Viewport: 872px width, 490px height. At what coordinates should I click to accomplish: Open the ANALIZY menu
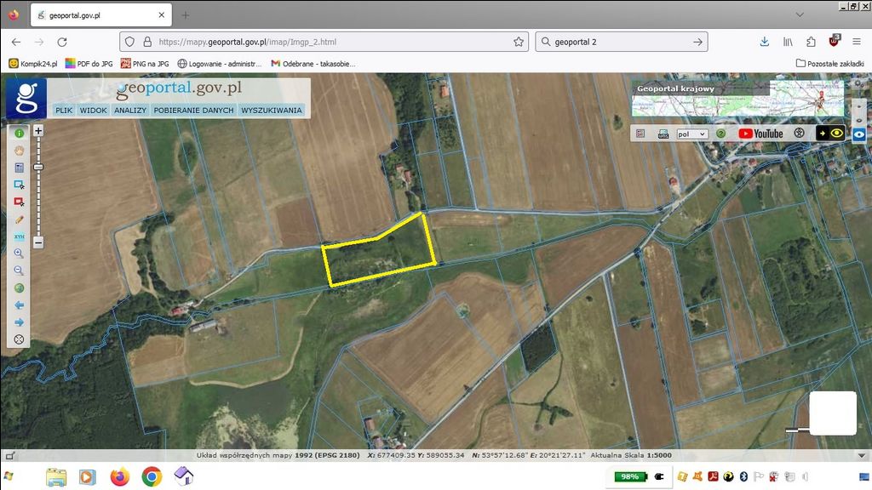(130, 110)
